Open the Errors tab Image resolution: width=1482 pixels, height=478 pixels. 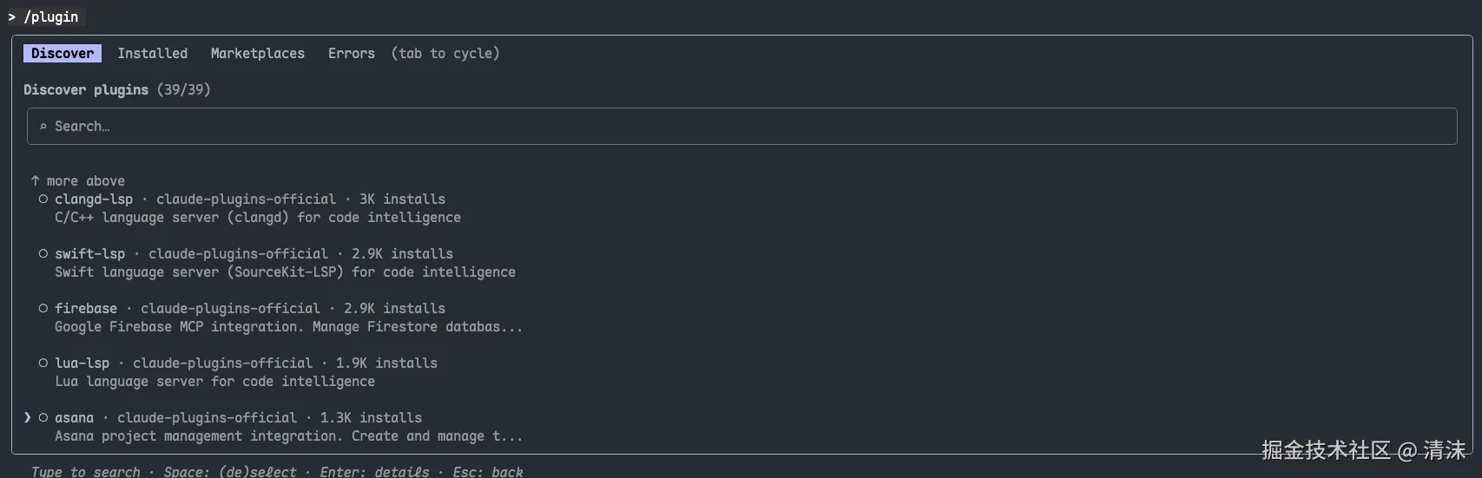point(352,54)
